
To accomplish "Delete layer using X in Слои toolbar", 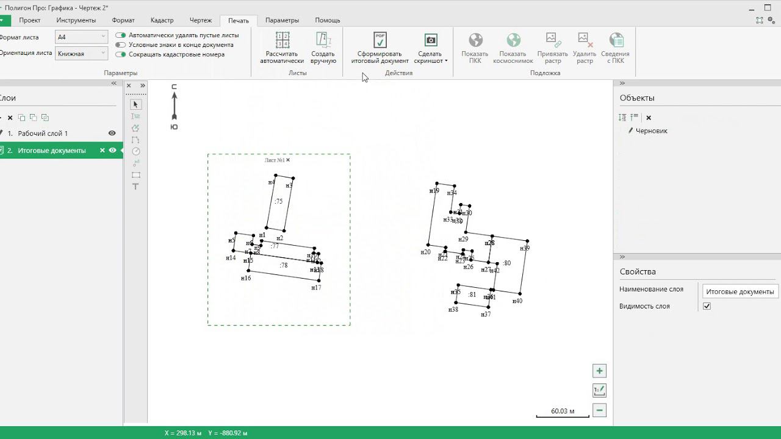I will click(10, 118).
